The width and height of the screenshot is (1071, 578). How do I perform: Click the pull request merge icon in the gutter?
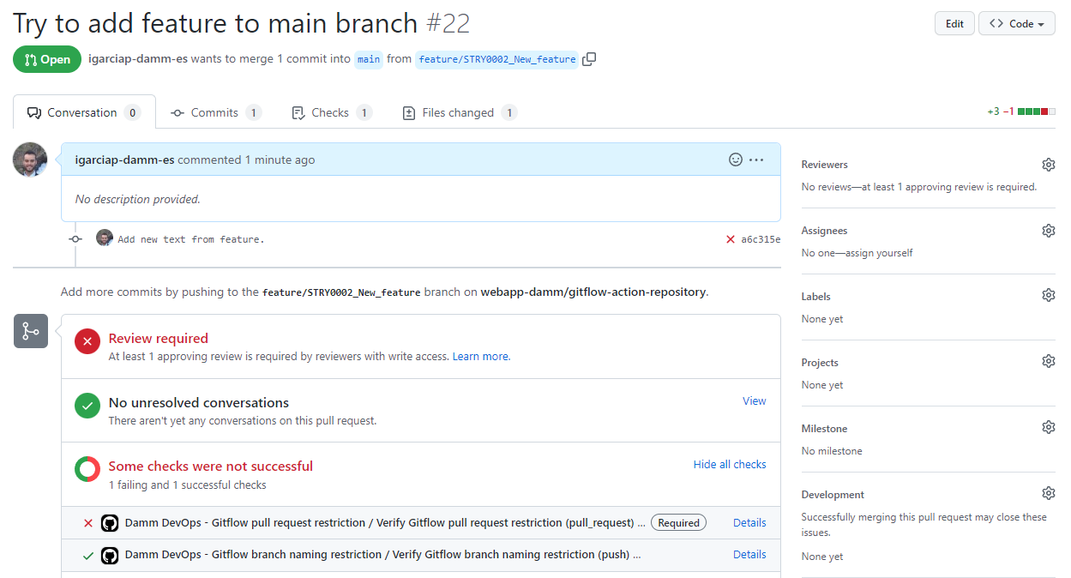31,331
